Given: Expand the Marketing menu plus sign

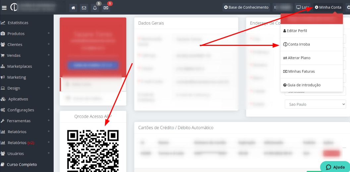Looking at the screenshot, I should click(49, 77).
